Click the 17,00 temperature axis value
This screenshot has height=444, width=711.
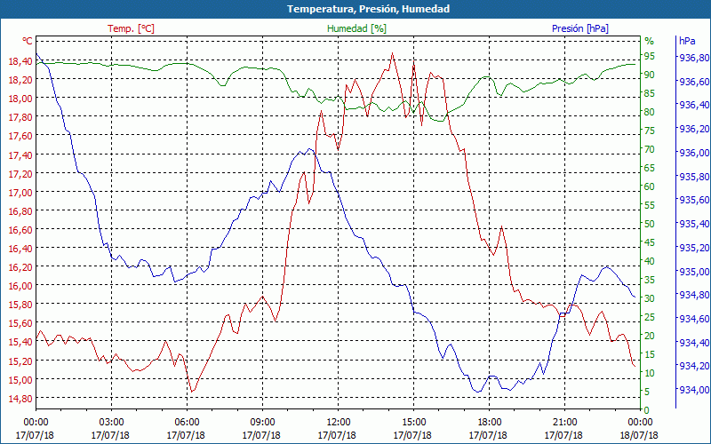pos(20,192)
